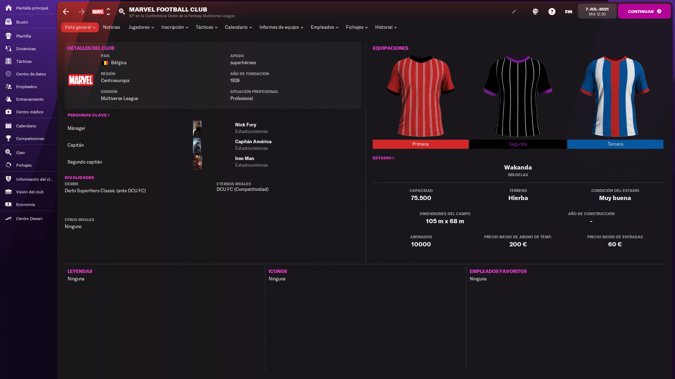Expand the Fichajes top dropdown menu
Screen dimensions: 675x379
pyautogui.click(x=356, y=27)
